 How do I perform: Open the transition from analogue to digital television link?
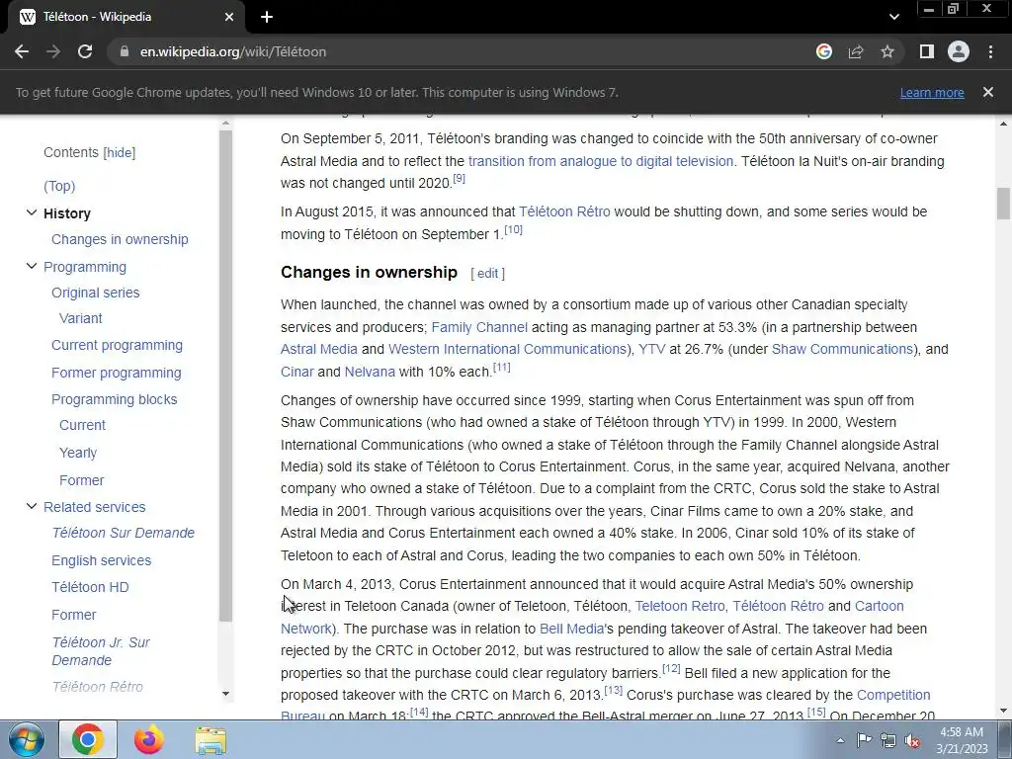tap(601, 161)
